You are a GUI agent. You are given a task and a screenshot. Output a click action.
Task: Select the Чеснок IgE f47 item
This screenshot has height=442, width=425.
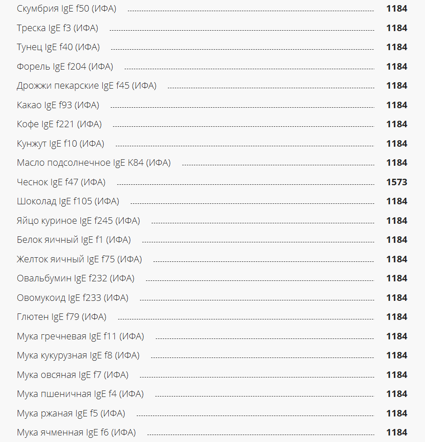coord(61,182)
